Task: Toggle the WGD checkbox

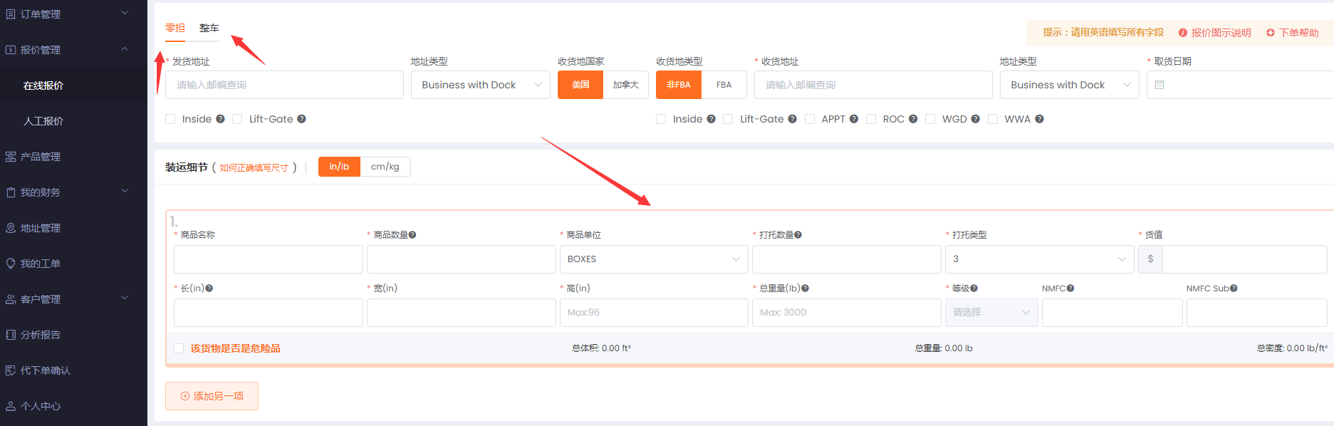Action: click(x=930, y=119)
